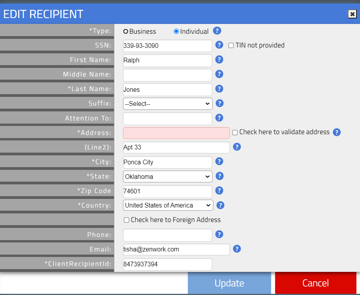This screenshot has height=295, width=360.
Task: Click the highlighted Address input field
Action: pyautogui.click(x=176, y=133)
